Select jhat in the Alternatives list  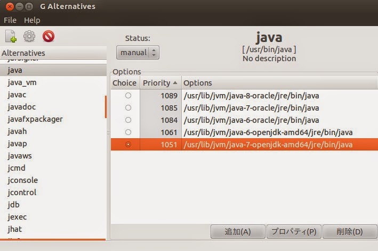(x=53, y=229)
